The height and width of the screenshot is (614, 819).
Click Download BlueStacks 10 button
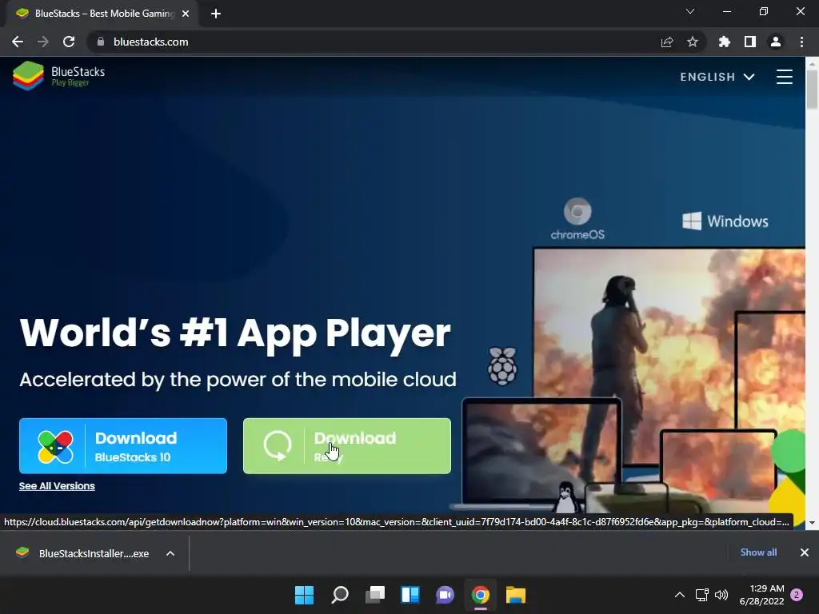pos(123,446)
